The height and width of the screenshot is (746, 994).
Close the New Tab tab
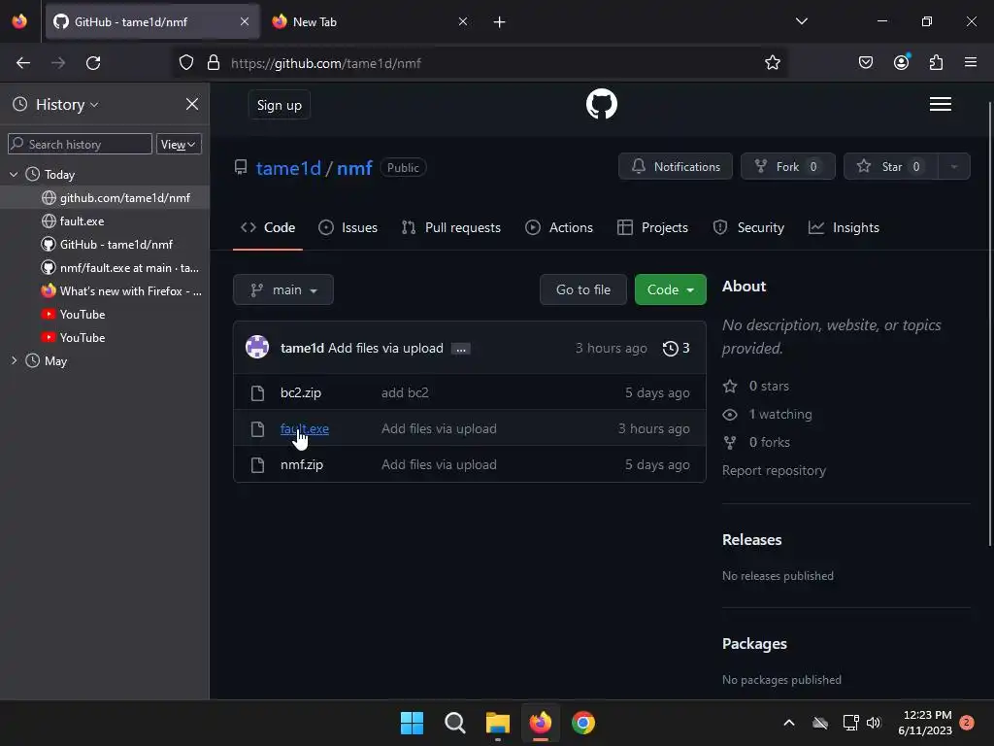463,21
